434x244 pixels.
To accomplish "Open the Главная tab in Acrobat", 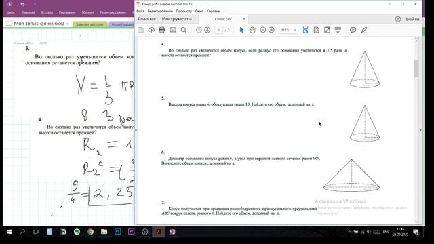I will coord(146,19).
